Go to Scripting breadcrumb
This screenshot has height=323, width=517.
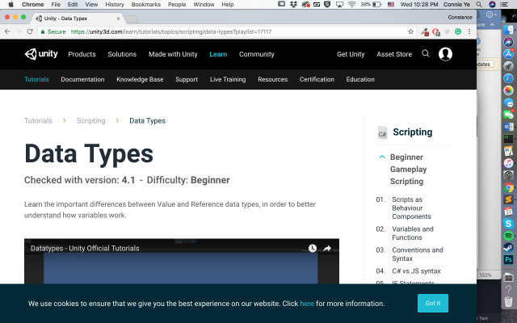pyautogui.click(x=90, y=120)
